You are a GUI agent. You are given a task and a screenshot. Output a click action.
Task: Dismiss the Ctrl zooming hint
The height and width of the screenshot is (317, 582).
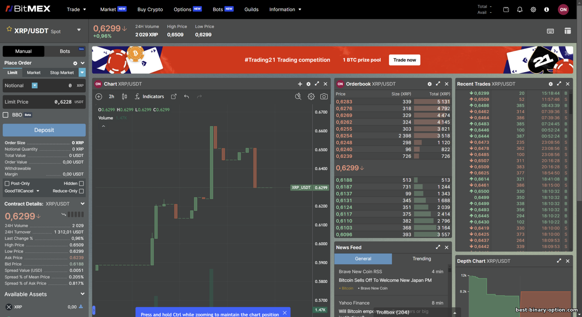pyautogui.click(x=285, y=313)
